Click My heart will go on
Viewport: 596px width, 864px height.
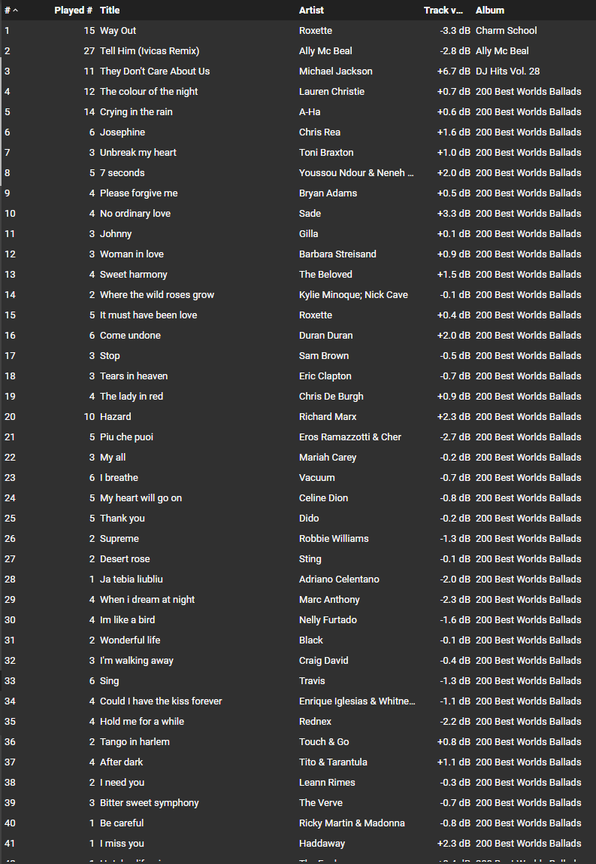tap(141, 498)
